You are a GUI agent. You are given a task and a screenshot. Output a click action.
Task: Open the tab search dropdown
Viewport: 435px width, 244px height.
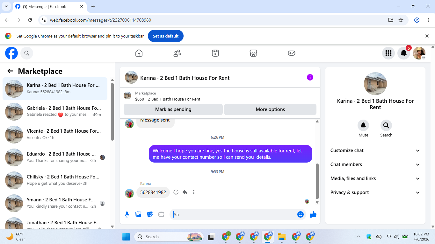tap(6, 6)
